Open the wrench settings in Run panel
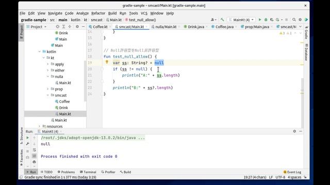 (x=27, y=144)
